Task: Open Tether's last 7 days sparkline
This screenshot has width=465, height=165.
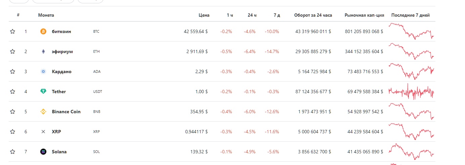Action: pyautogui.click(x=411, y=92)
